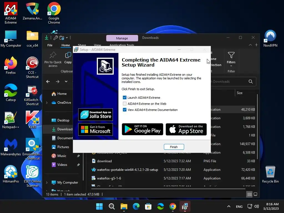Show hidden system tray icons
This screenshot has width=284, height=213.
tap(229, 206)
